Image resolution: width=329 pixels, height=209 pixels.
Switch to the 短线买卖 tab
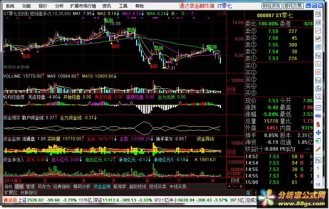pos(158,186)
